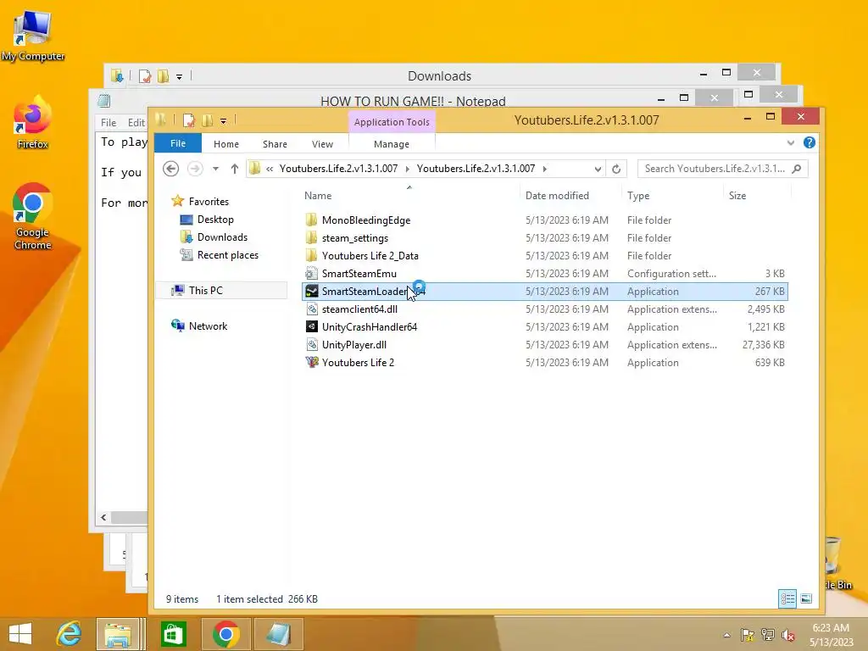868x651 pixels.
Task: Click the taskbar clock and date
Action: (831, 635)
